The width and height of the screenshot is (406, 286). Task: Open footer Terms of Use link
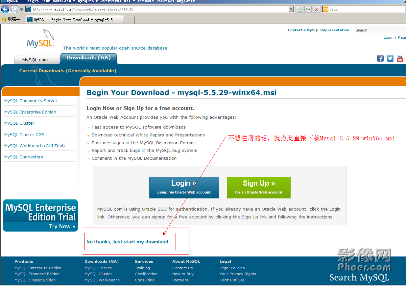(x=232, y=280)
